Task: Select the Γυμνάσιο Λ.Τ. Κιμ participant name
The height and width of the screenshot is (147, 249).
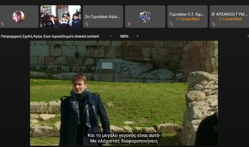Action: pyautogui.click(x=187, y=14)
